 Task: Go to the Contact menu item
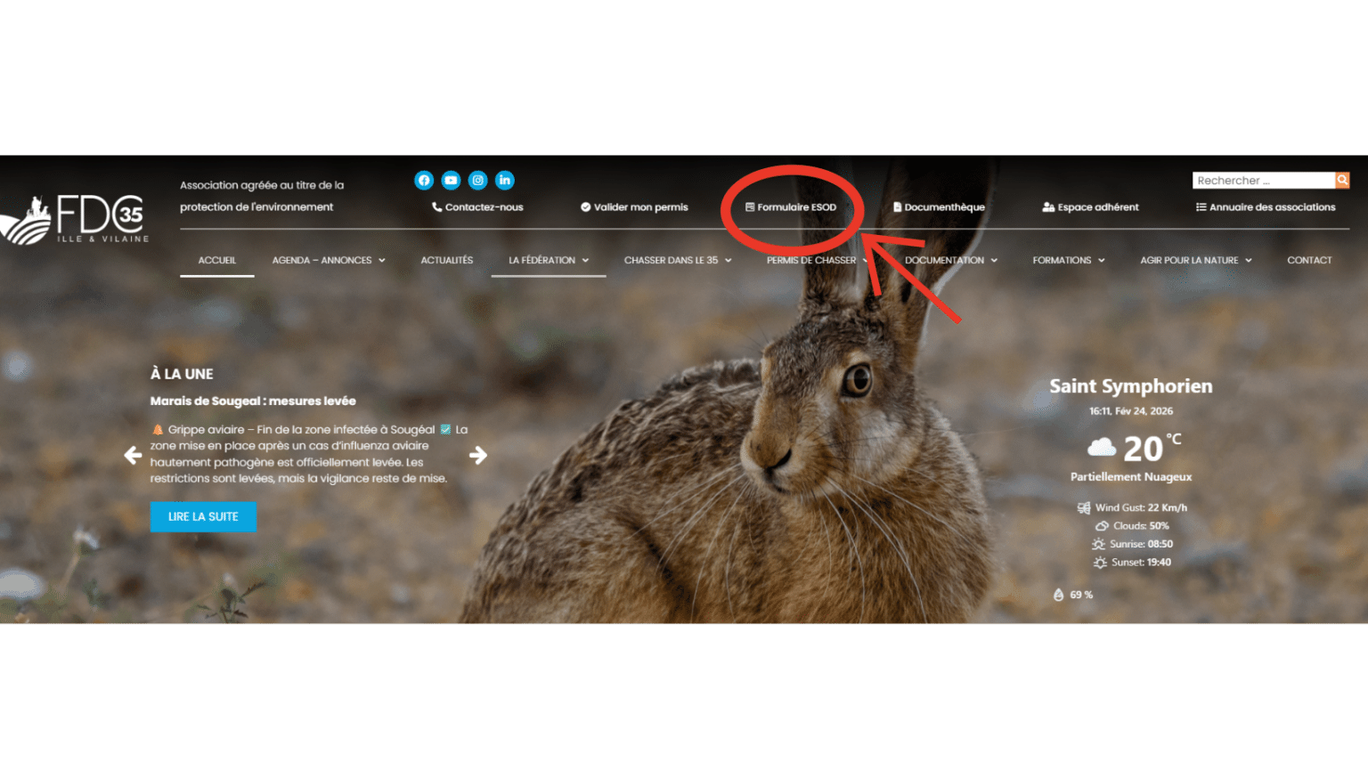1309,261
